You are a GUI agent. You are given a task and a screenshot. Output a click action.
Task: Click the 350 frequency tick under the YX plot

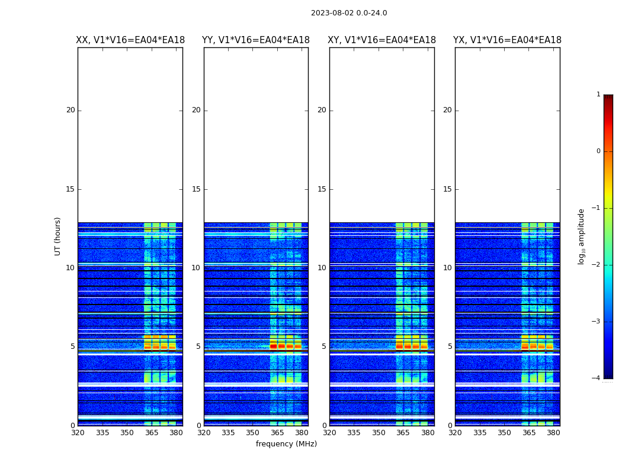tap(504, 433)
